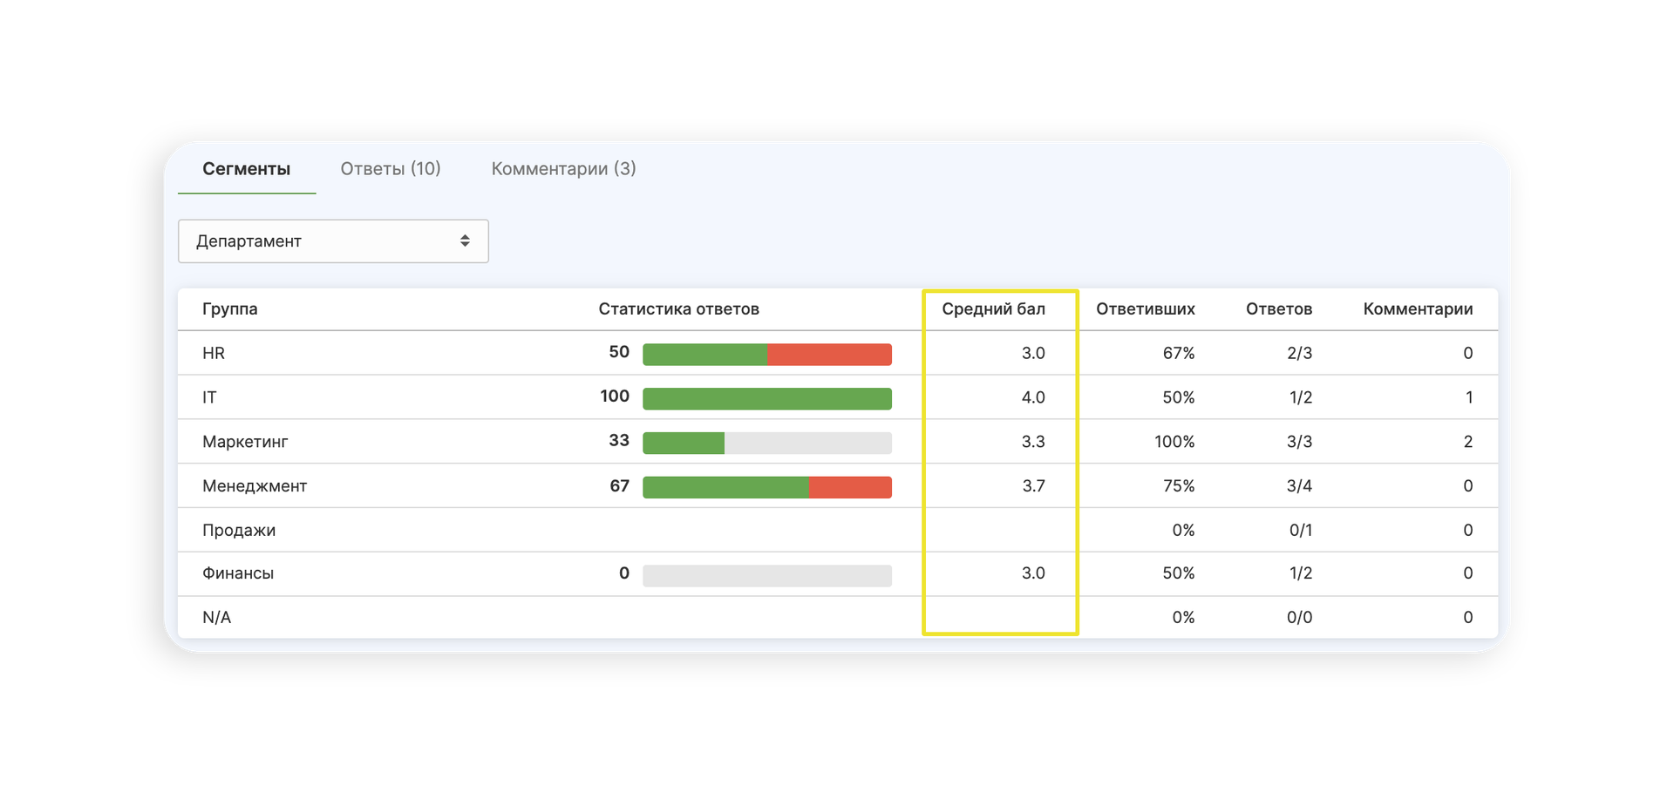
Task: Click the comments count 1 for IT
Action: pyautogui.click(x=1469, y=398)
